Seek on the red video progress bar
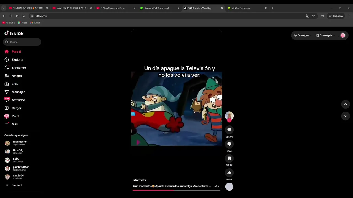The image size is (353, 198). [176, 190]
